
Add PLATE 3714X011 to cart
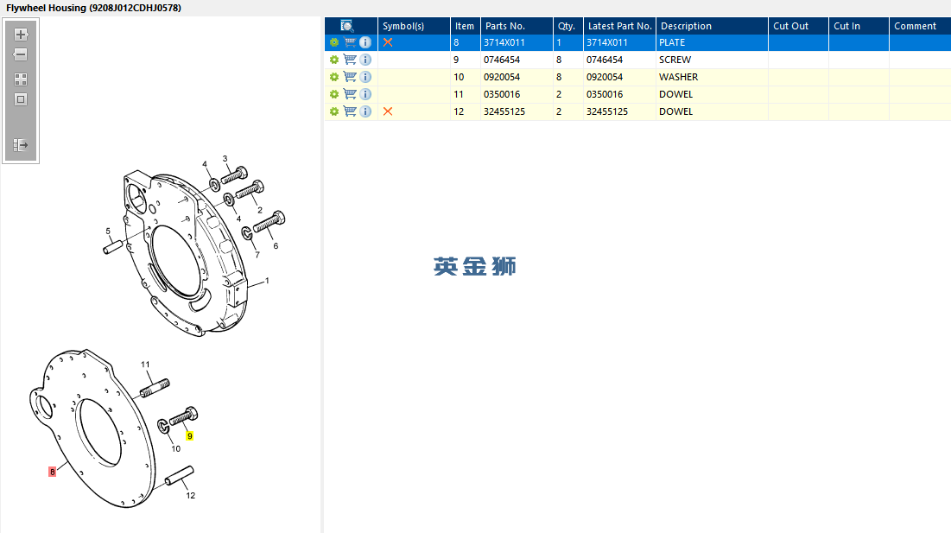(350, 42)
